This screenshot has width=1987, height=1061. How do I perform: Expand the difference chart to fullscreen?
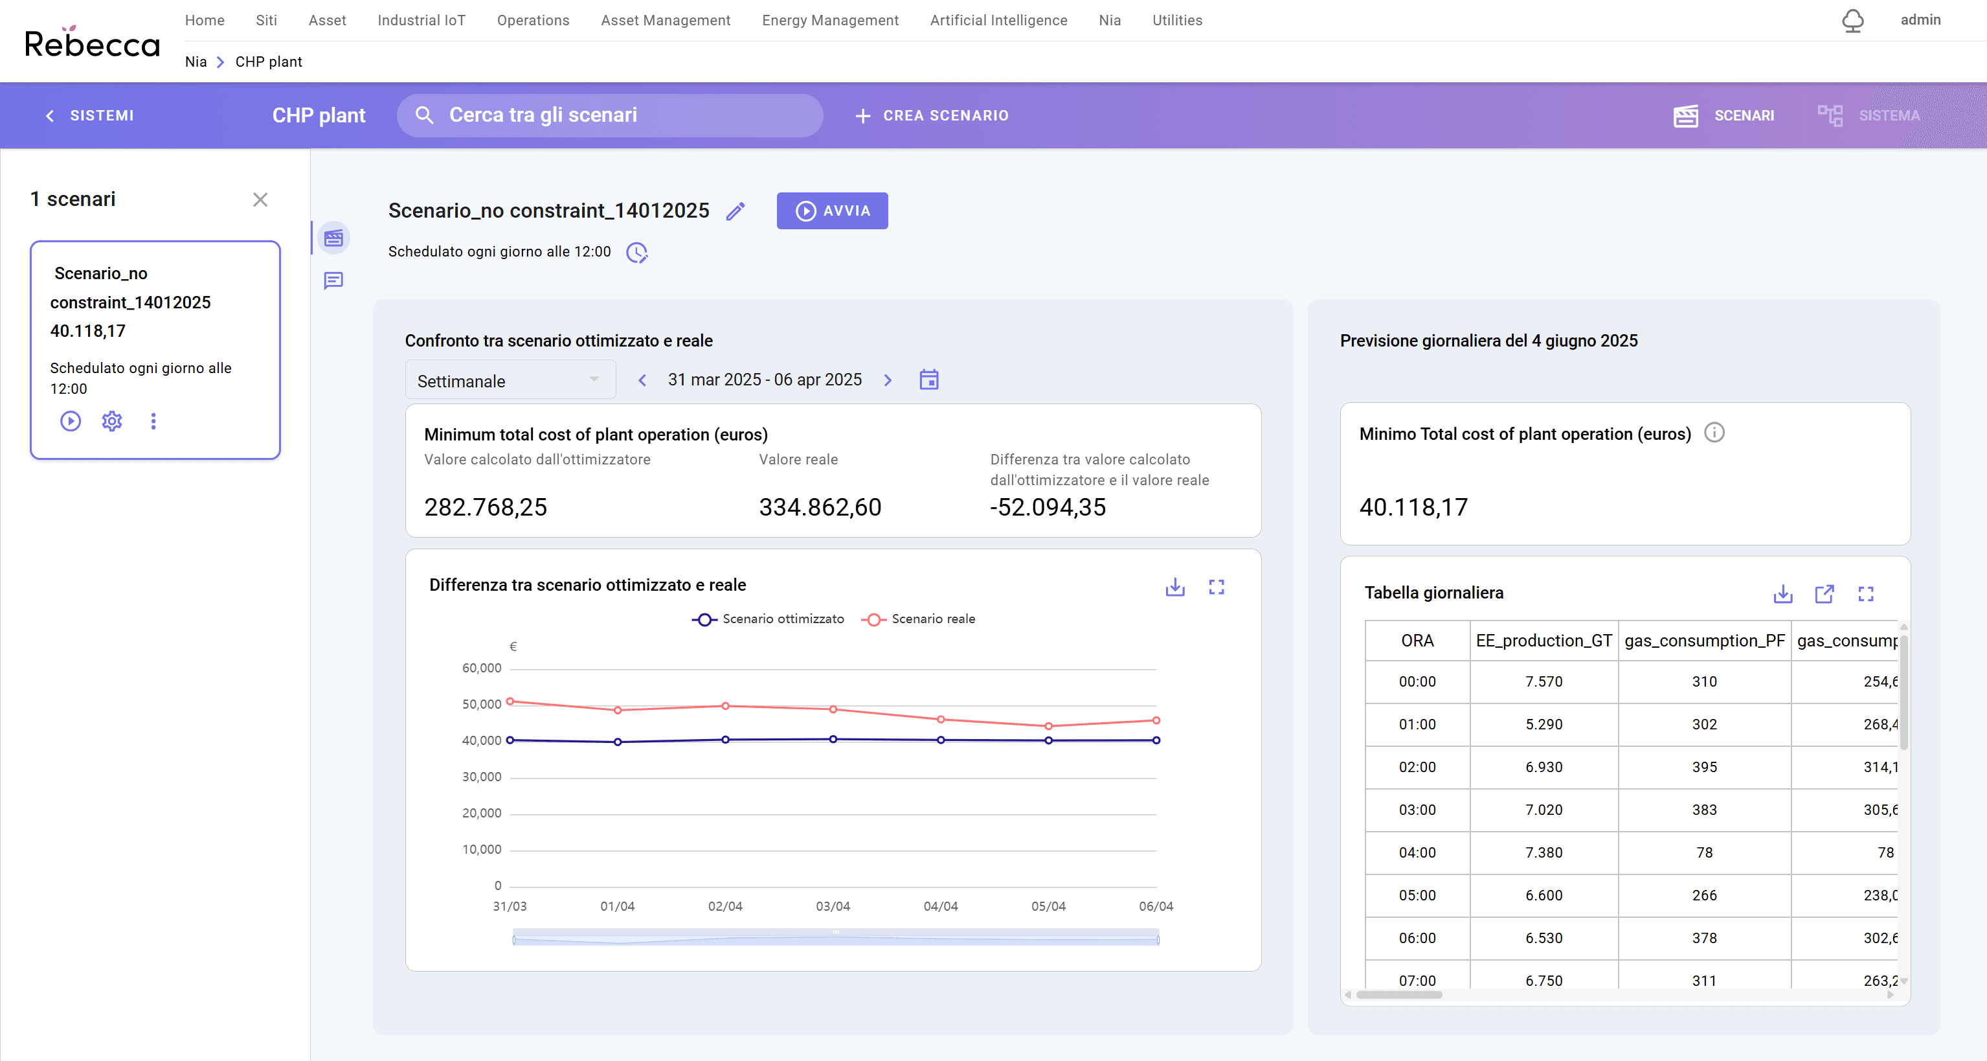1217,588
